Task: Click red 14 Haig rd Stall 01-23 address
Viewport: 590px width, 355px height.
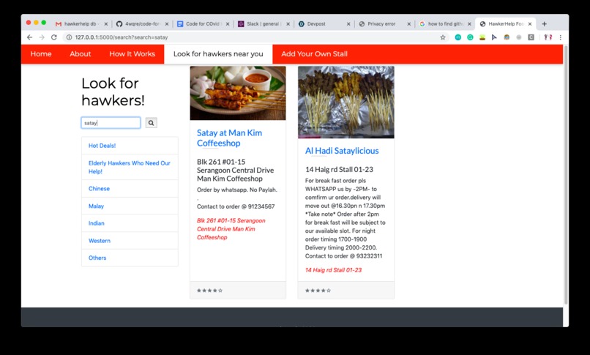Action: point(333,270)
